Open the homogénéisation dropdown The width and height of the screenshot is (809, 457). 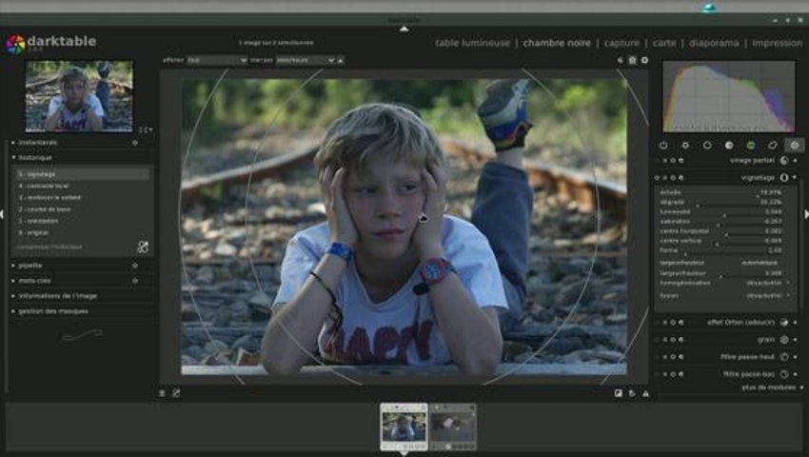pos(724,283)
